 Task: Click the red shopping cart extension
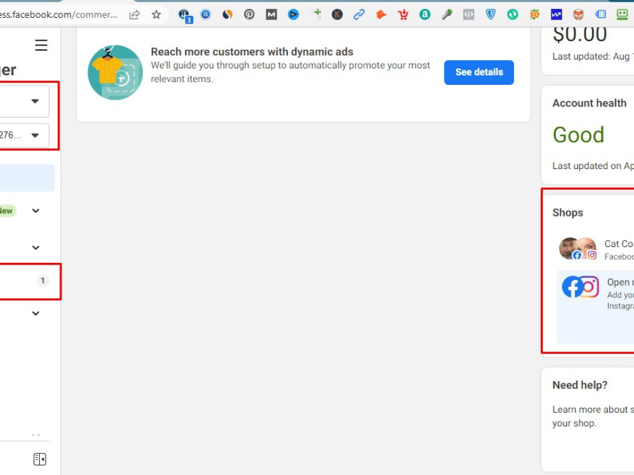(x=403, y=15)
